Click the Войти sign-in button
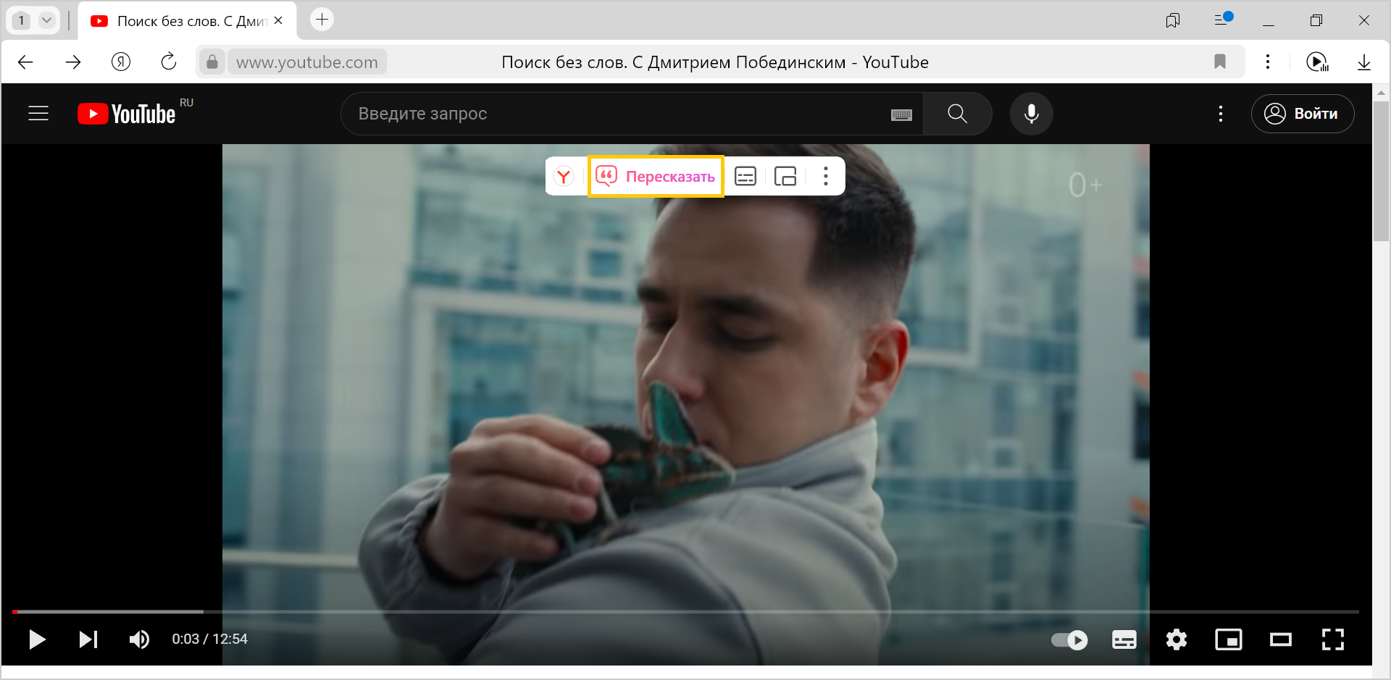The image size is (1391, 680). pyautogui.click(x=1302, y=113)
